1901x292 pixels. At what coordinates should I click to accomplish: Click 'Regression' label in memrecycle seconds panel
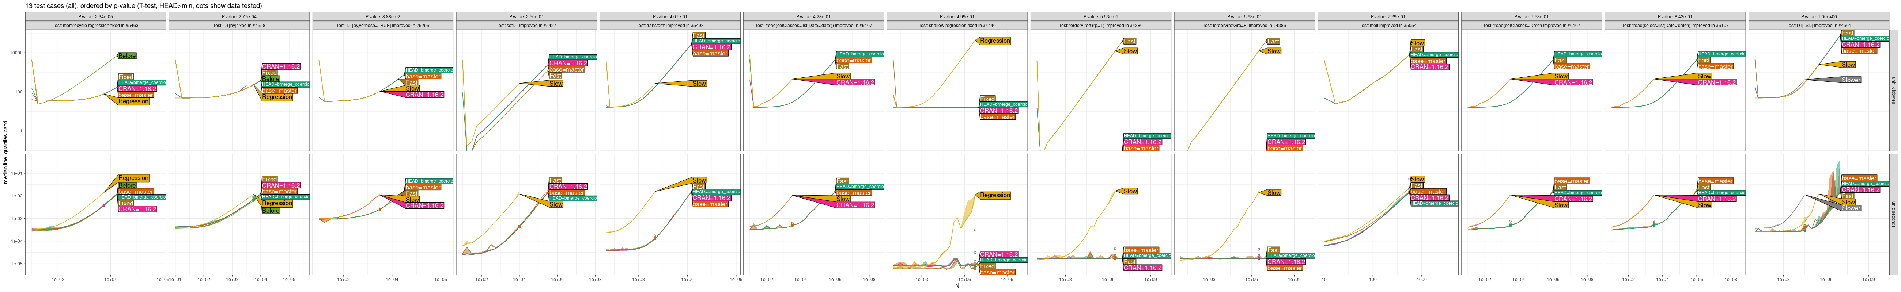point(133,178)
